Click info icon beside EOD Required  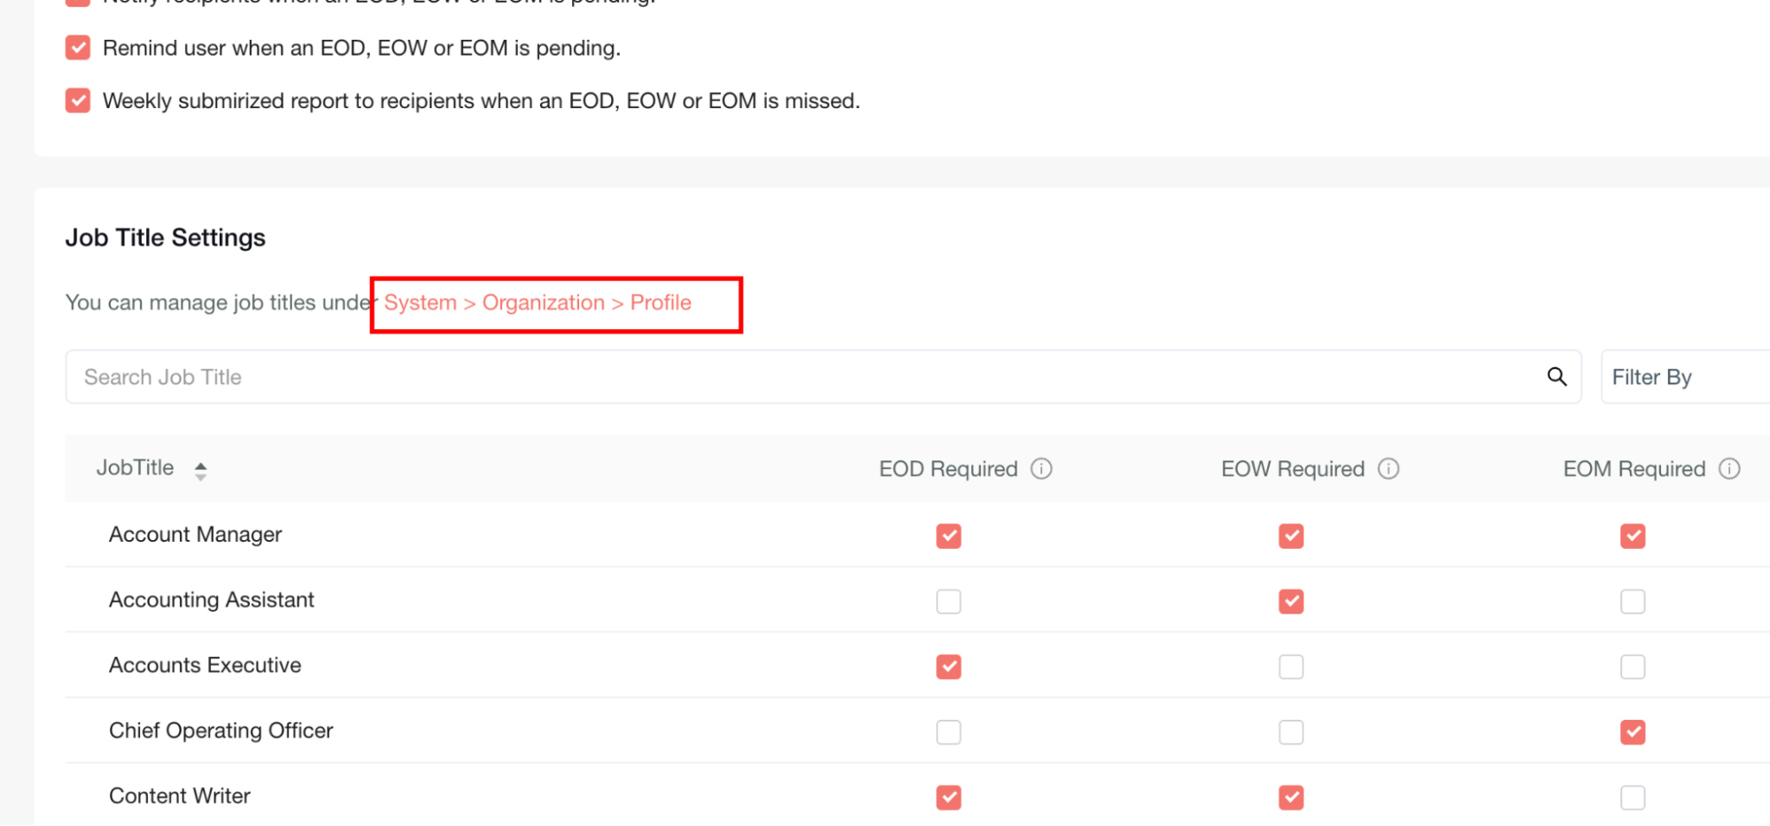tap(1041, 468)
